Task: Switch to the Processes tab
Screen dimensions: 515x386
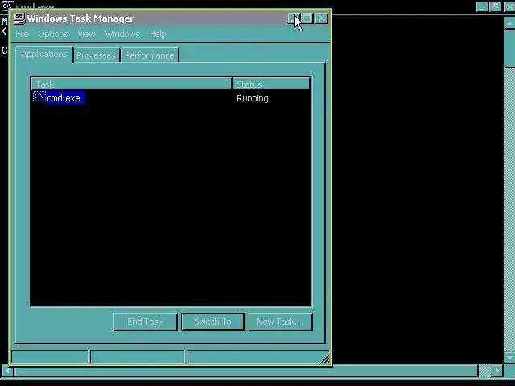Action: pyautogui.click(x=96, y=55)
